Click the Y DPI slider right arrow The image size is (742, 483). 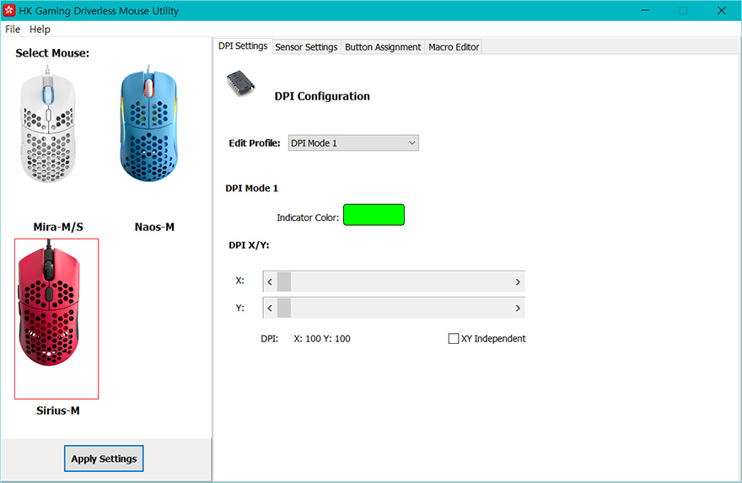click(x=518, y=309)
